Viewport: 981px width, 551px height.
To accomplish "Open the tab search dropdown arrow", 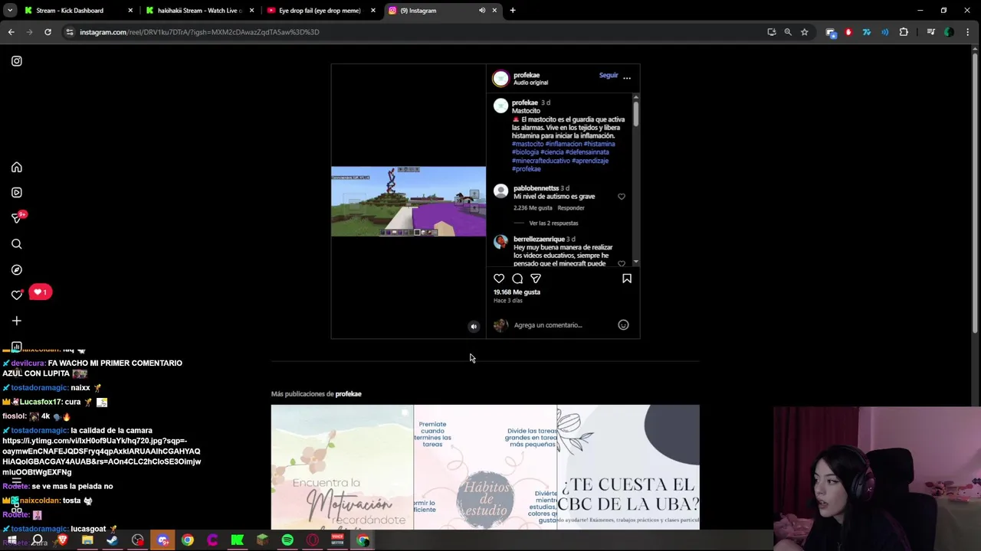I will coord(10,11).
